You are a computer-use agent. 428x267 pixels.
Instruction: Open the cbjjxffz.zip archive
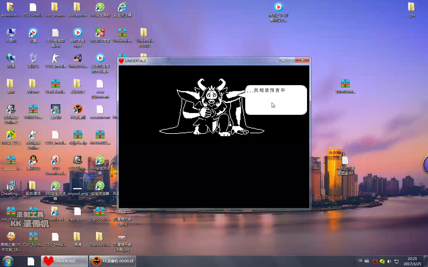pyautogui.click(x=78, y=137)
